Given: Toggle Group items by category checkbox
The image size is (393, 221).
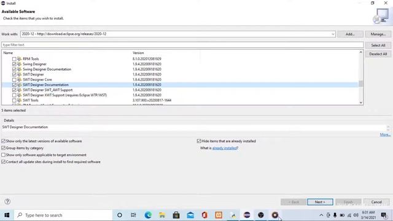Looking at the screenshot, I should (x=3, y=148).
